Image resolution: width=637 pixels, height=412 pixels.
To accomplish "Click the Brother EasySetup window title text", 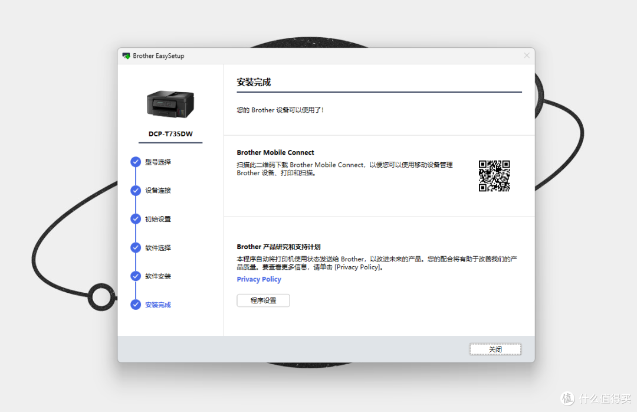I will click(x=159, y=55).
